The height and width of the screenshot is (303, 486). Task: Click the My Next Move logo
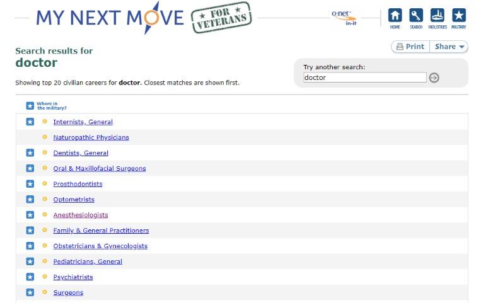point(110,18)
